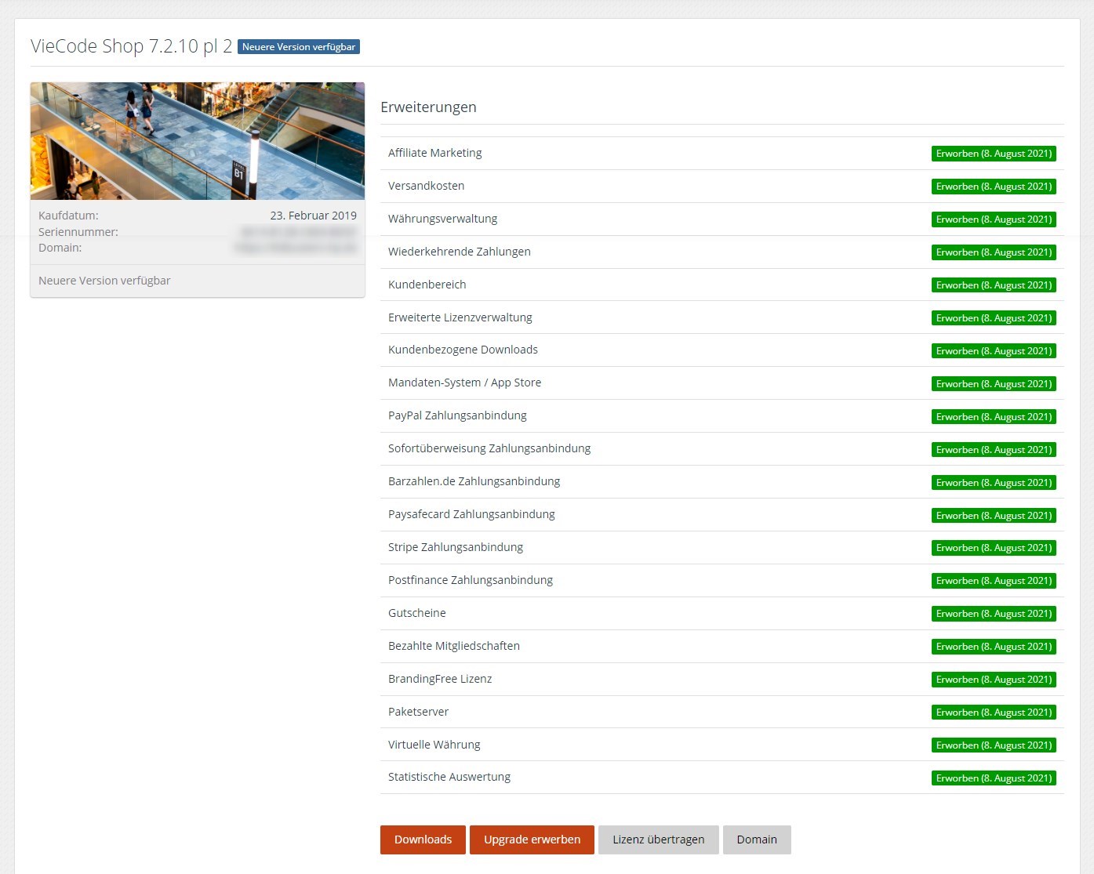Click the red Downloads button

(423, 840)
